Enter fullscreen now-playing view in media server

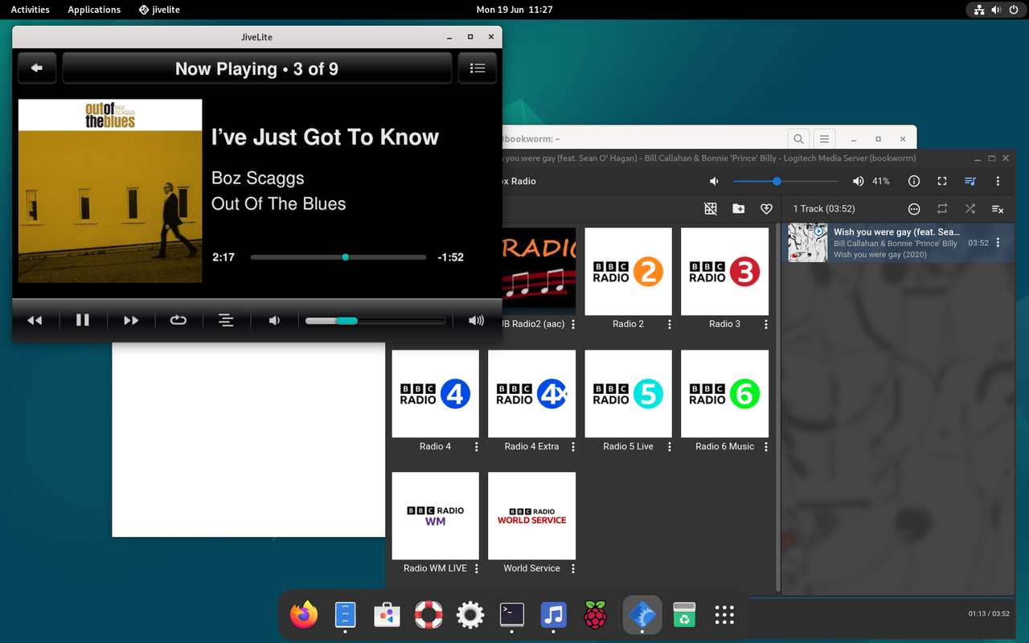click(942, 182)
